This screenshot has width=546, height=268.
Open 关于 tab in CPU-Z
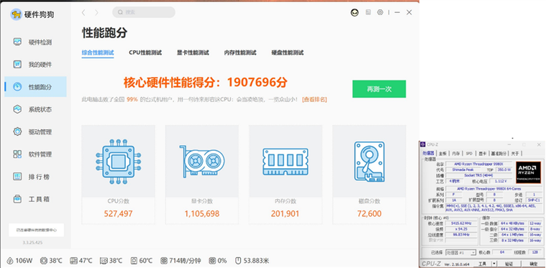click(514, 153)
